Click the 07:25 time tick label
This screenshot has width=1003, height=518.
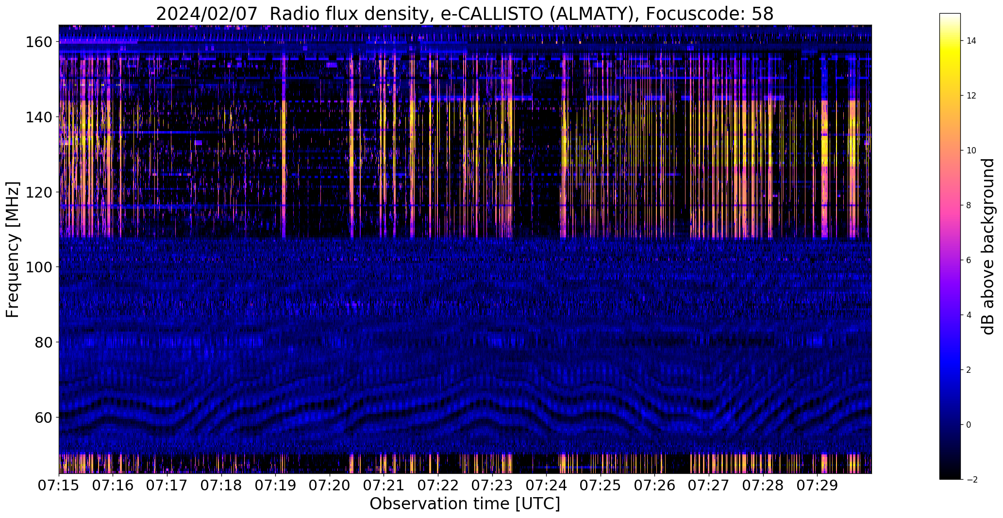pos(601,485)
